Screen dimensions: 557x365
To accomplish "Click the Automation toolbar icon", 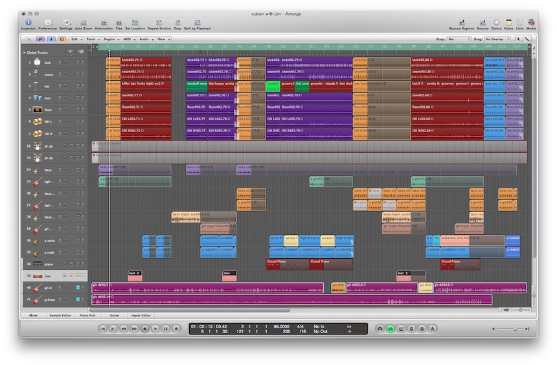I will (103, 23).
